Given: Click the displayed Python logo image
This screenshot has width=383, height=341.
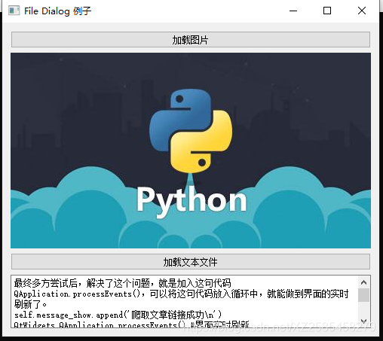Looking at the screenshot, I should point(191,151).
